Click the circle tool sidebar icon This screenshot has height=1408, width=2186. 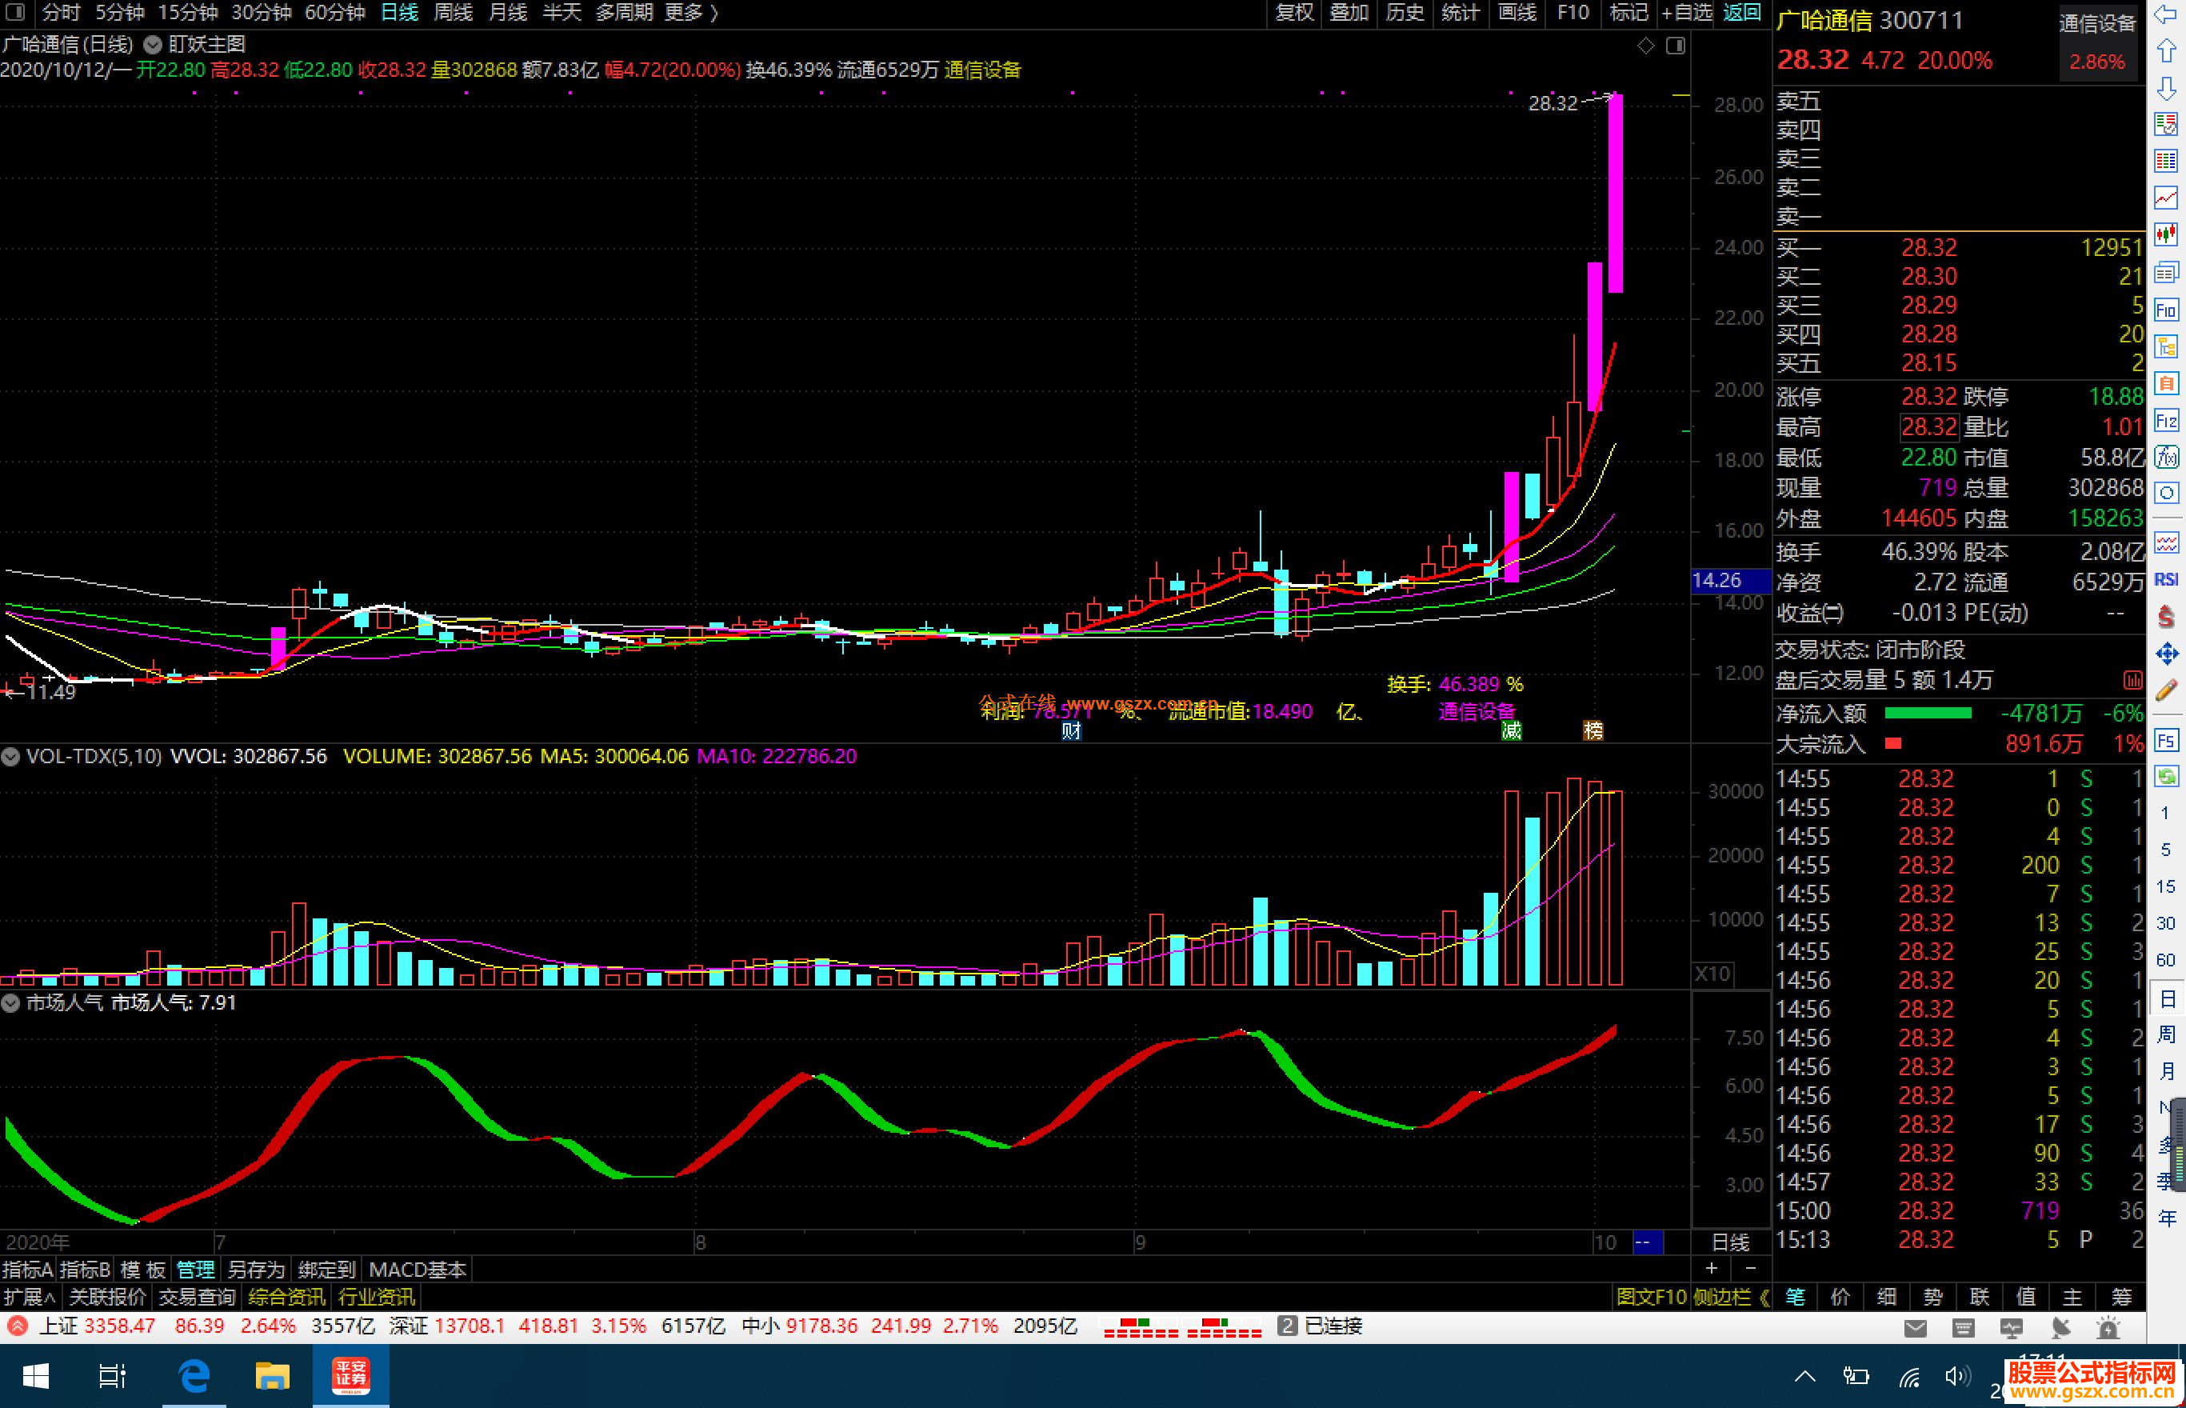[x=2166, y=494]
